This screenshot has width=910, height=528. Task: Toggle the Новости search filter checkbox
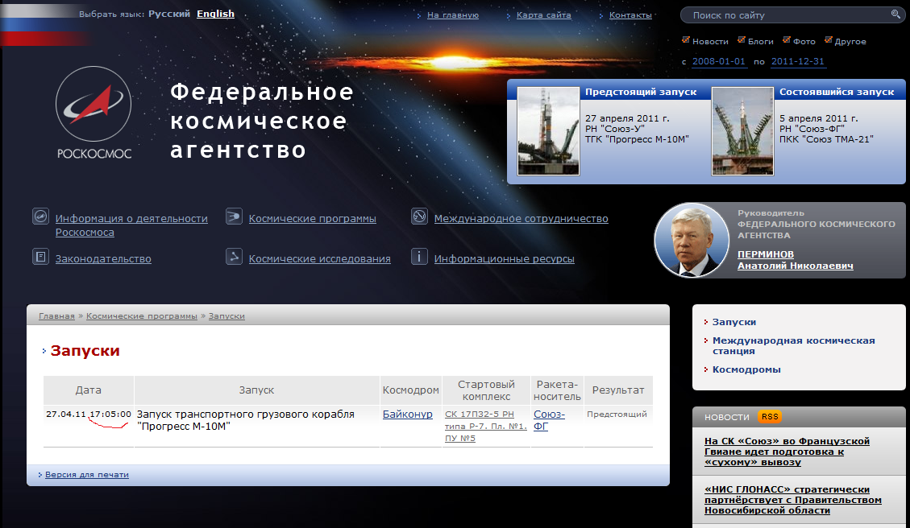[686, 40]
